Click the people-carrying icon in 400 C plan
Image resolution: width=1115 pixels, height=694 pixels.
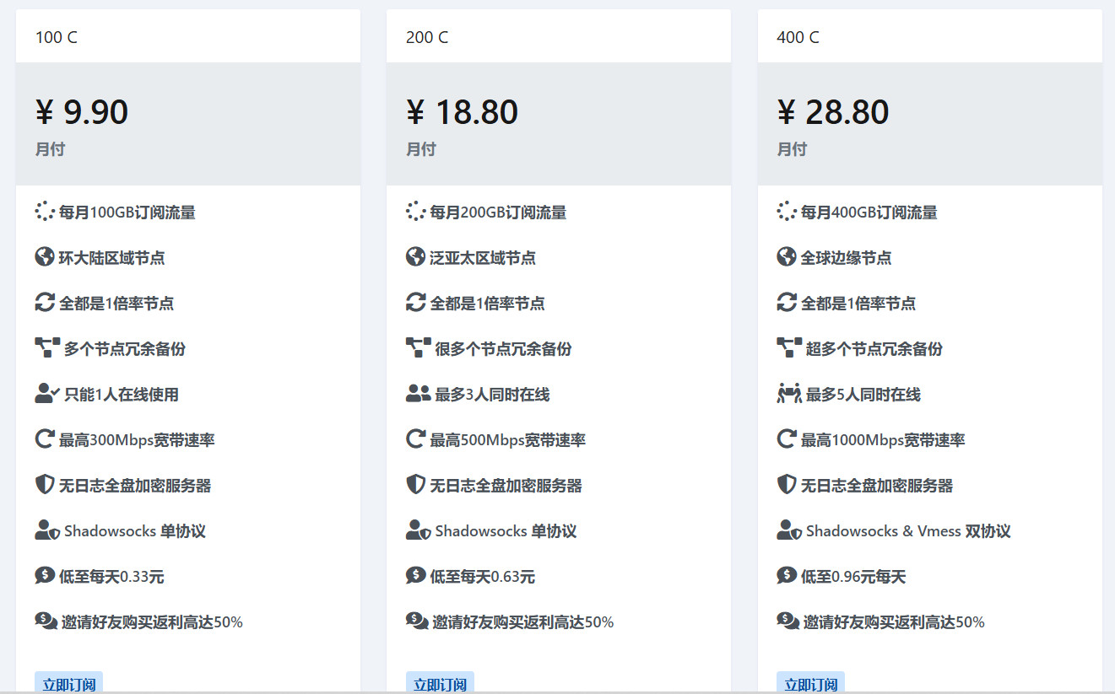tap(788, 393)
